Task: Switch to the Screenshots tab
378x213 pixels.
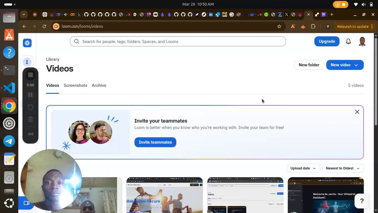Action: [x=75, y=85]
